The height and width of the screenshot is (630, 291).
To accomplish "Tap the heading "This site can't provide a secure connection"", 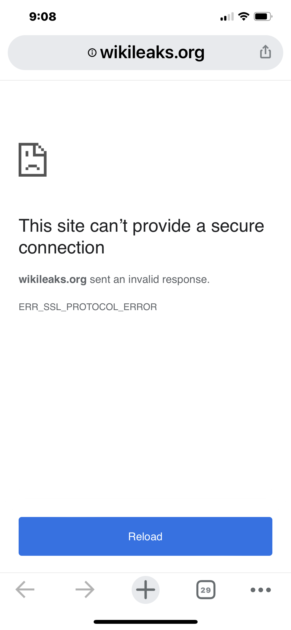I will [141, 237].
